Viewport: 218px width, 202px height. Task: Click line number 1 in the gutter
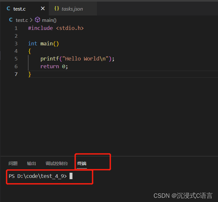coord(16,28)
